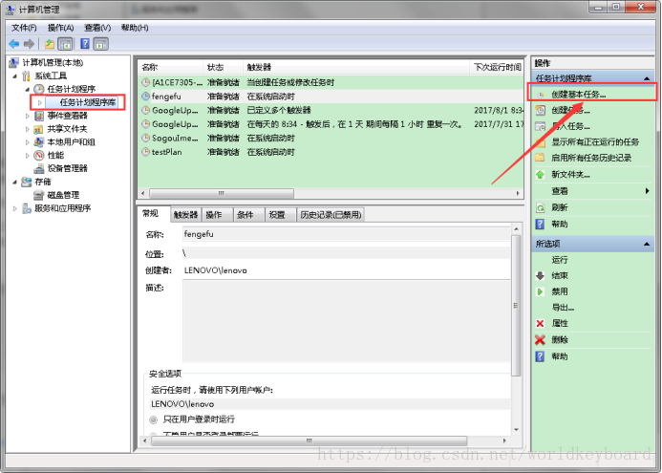This screenshot has width=662, height=473.
Task: Select the testPlan task row
Action: coord(331,152)
